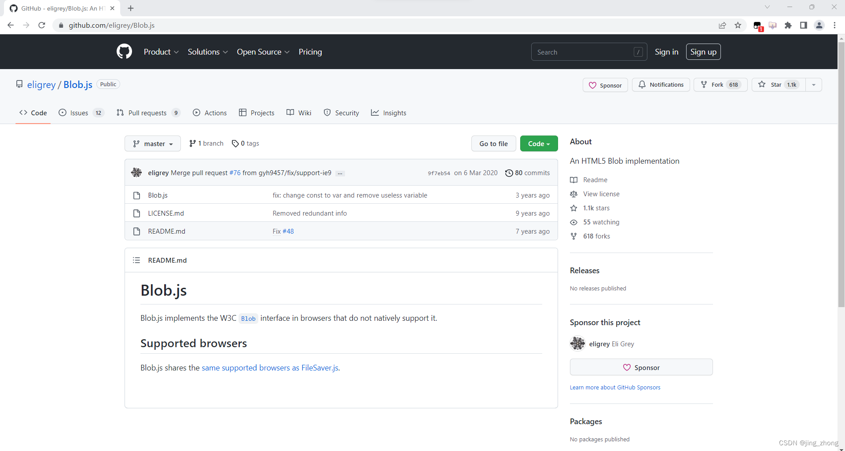Open the Insights tab
The image size is (845, 451).
tap(389, 113)
